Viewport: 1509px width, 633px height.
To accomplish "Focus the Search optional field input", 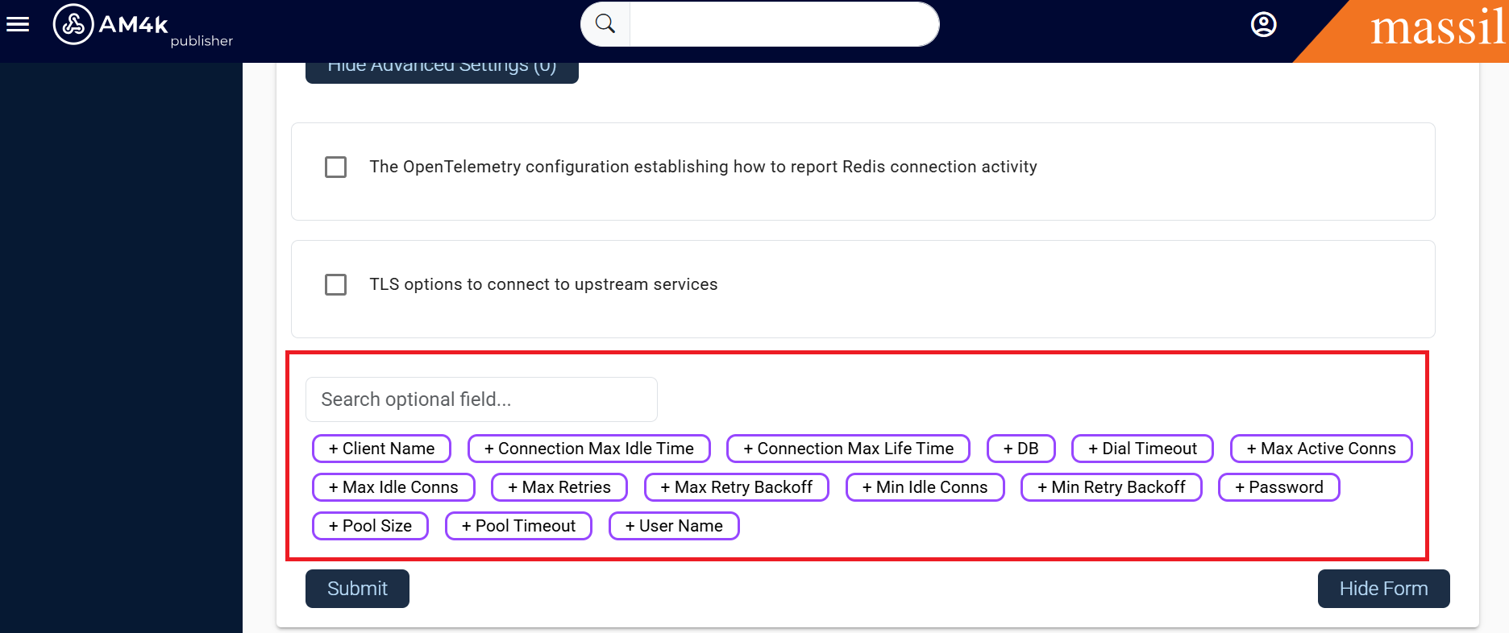I will (x=481, y=399).
